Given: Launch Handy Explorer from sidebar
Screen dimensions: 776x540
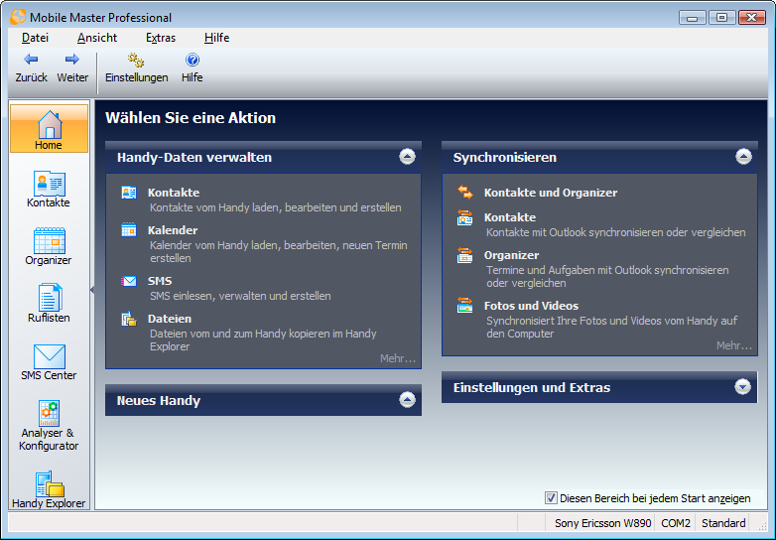Looking at the screenshot, I should [49, 489].
